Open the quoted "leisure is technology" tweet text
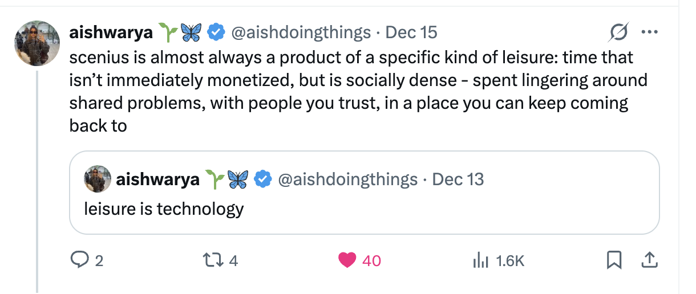Image resolution: width=696 pixels, height=294 pixels. tap(164, 209)
